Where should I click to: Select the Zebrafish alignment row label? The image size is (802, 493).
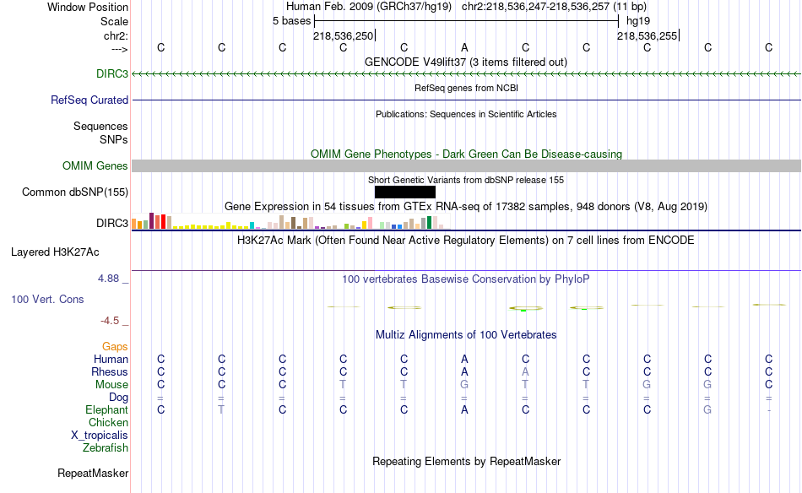point(106,447)
